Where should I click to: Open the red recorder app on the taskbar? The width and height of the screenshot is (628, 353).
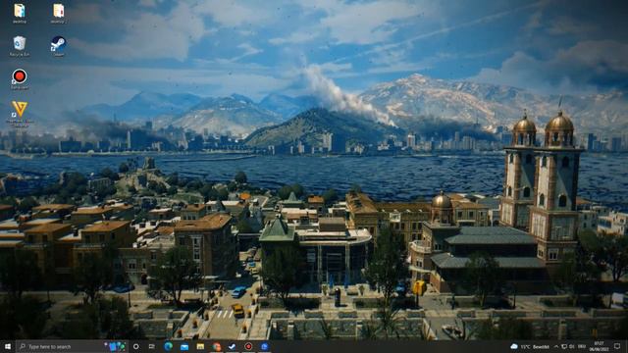[x=248, y=346]
